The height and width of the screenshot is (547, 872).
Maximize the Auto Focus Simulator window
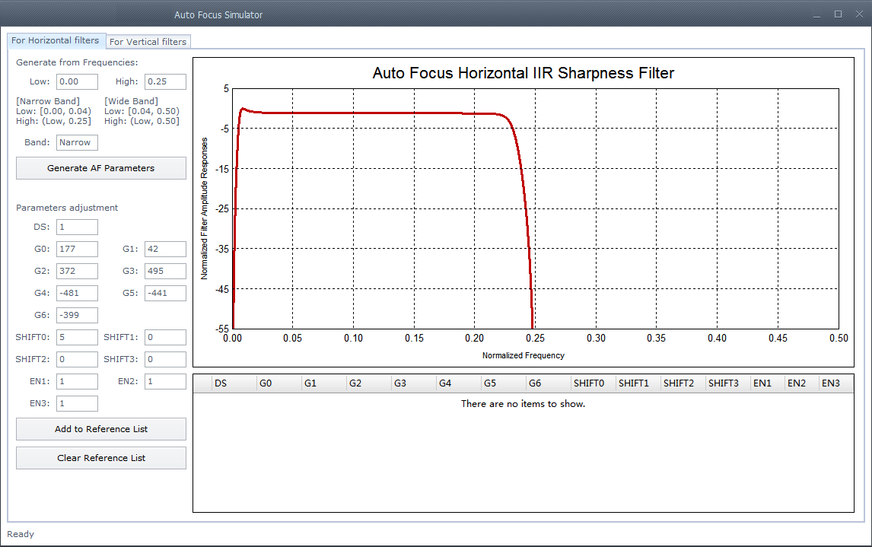point(838,14)
